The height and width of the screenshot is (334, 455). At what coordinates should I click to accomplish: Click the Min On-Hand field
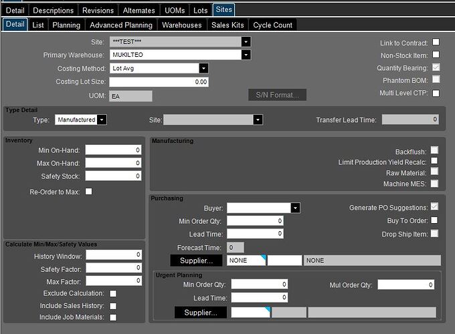pos(113,150)
